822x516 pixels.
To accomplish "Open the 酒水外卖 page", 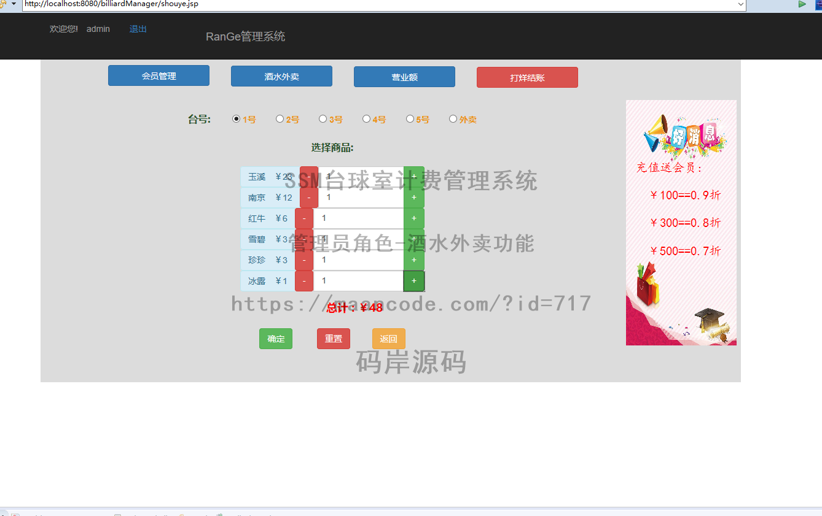I will (x=281, y=76).
